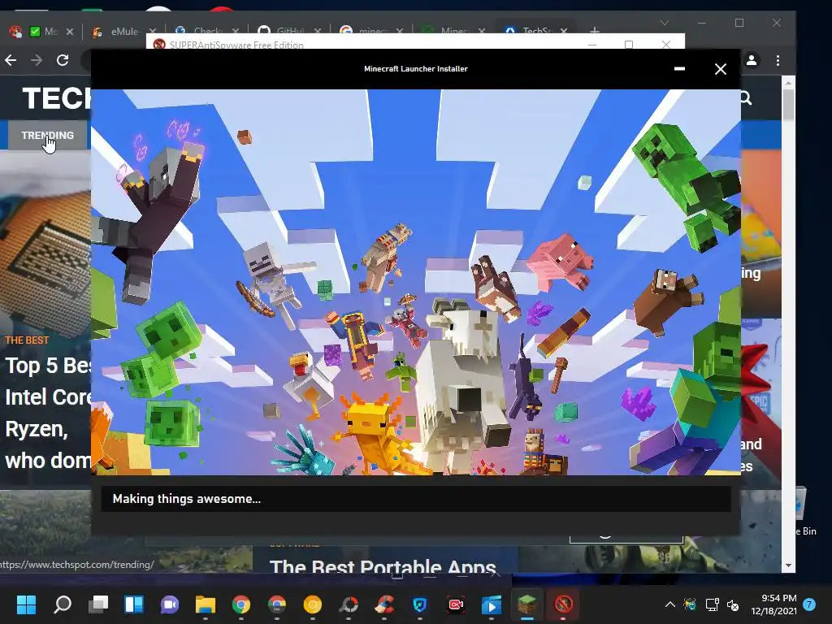
Task: Click the SUPERAntiSpyware Free Edition title text
Action: pos(236,45)
